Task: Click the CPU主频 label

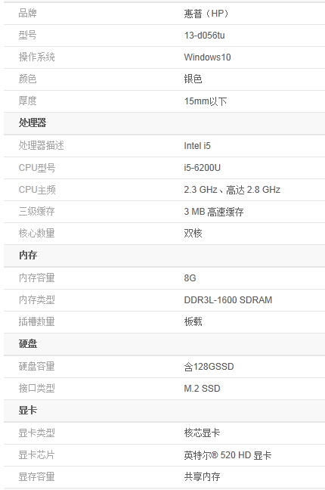Action: point(37,190)
